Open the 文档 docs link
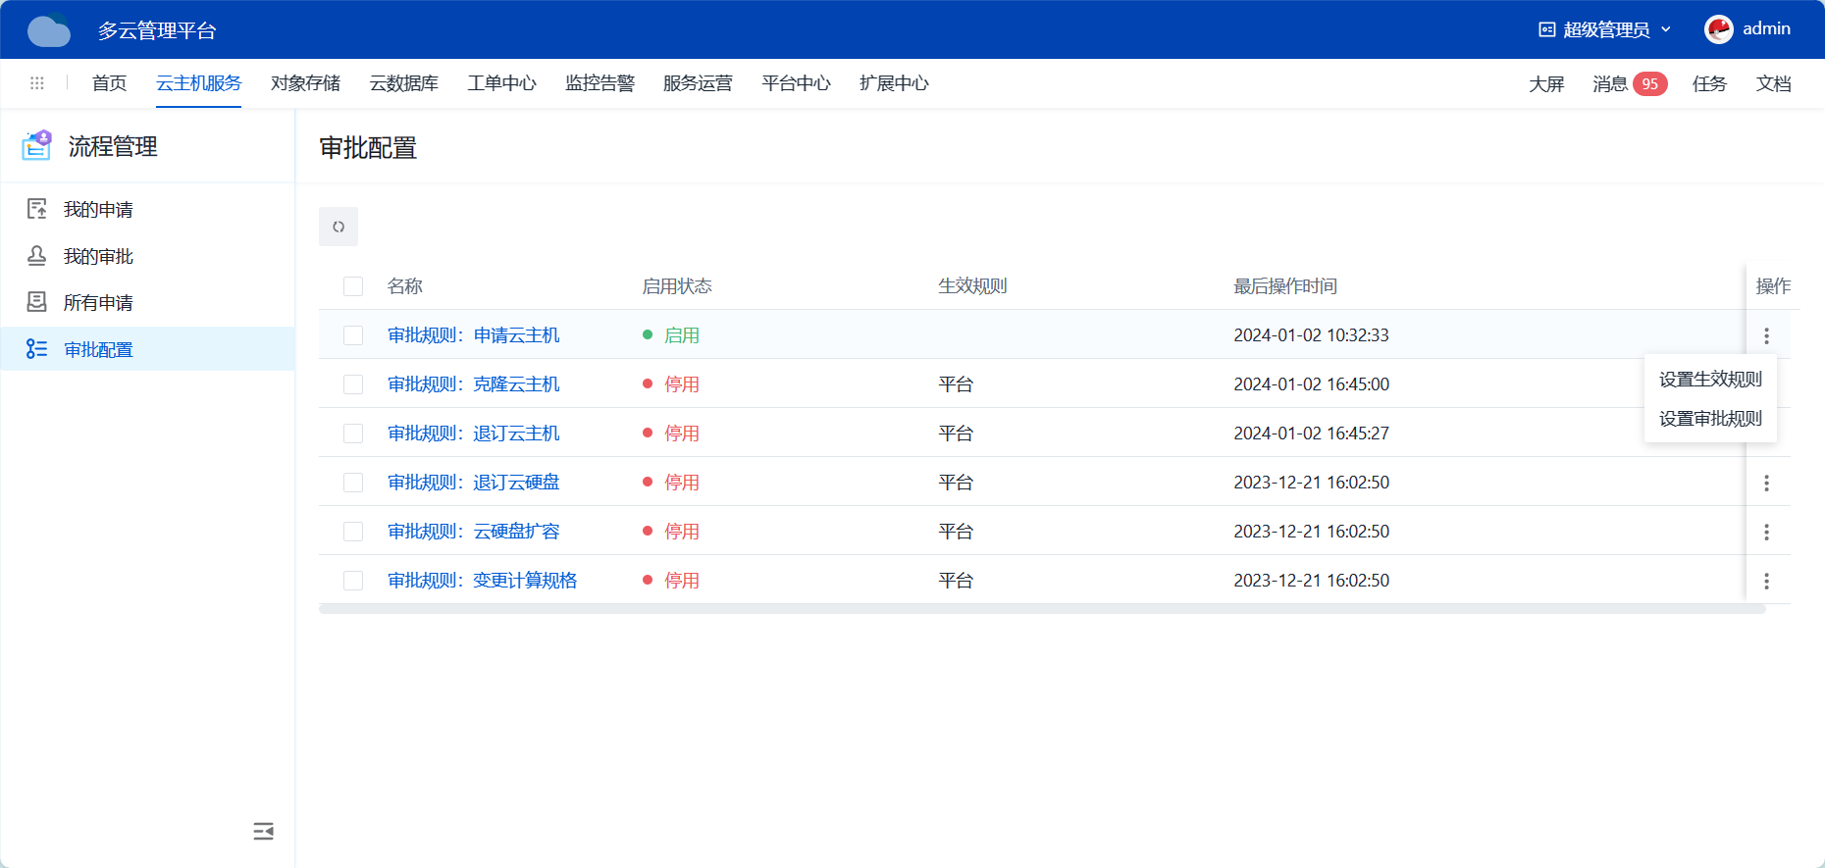The image size is (1825, 868). (1773, 84)
